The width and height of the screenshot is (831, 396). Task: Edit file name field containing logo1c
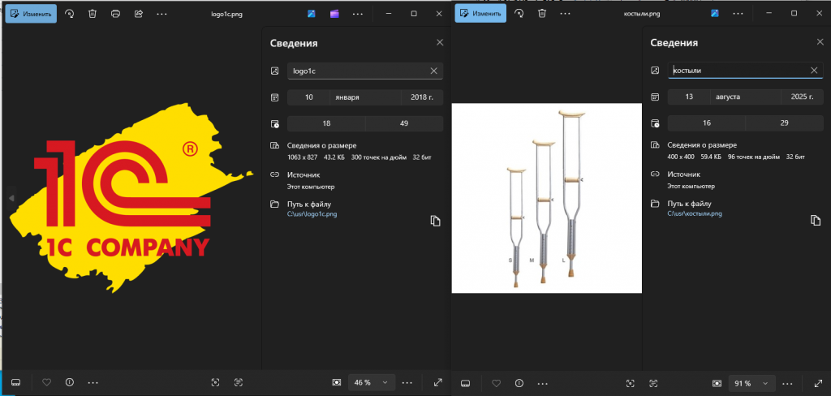[365, 71]
